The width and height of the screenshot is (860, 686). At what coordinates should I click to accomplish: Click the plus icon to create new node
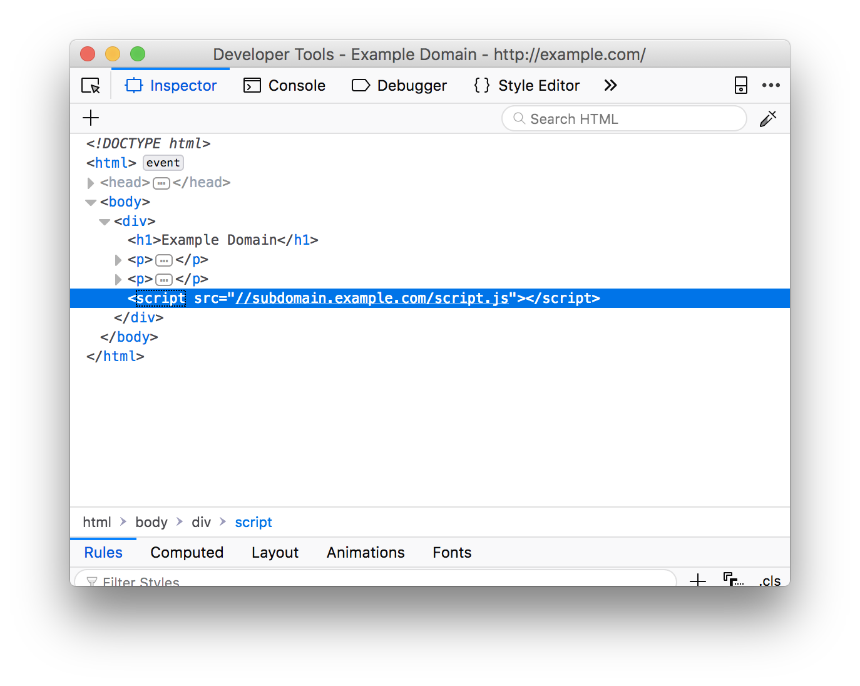pyautogui.click(x=91, y=118)
